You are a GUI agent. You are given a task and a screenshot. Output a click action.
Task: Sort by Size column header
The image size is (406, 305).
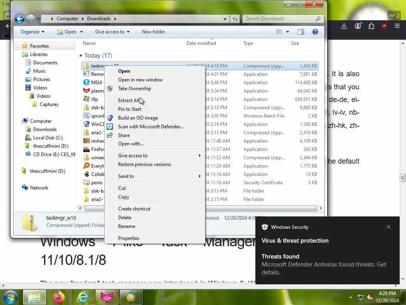pyautogui.click(x=295, y=43)
